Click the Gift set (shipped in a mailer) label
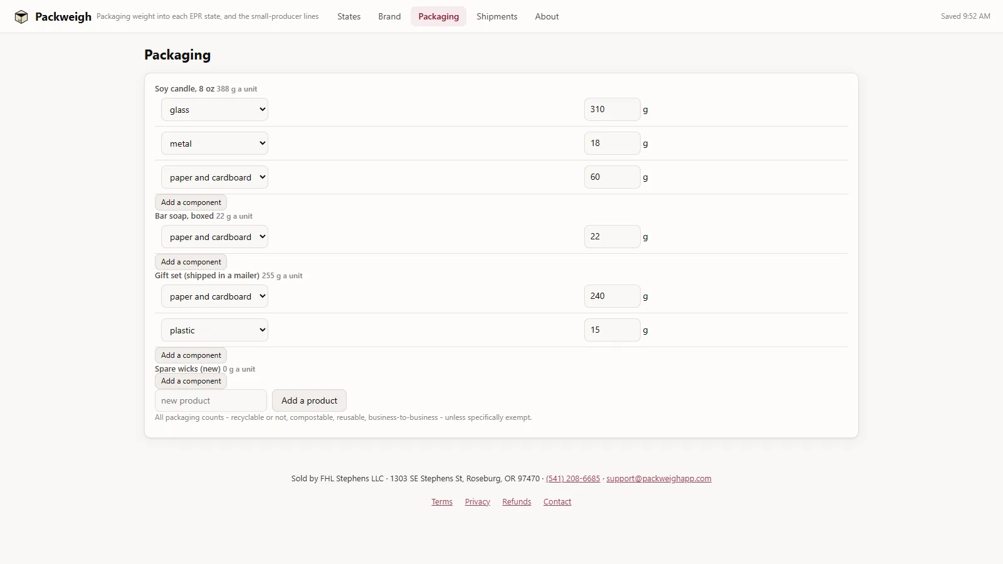Screen dimensions: 1003x564 pyautogui.click(x=207, y=276)
